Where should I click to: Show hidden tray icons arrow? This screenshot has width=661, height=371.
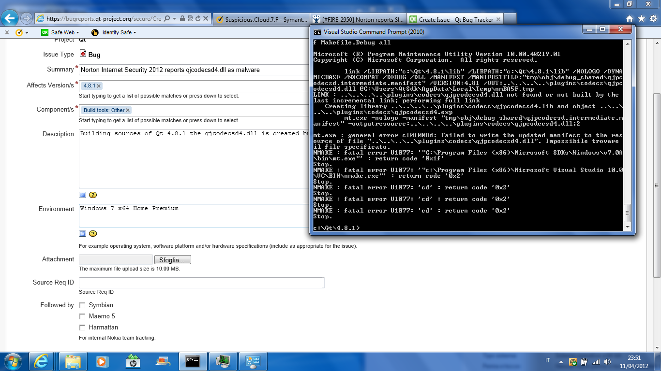pos(561,361)
